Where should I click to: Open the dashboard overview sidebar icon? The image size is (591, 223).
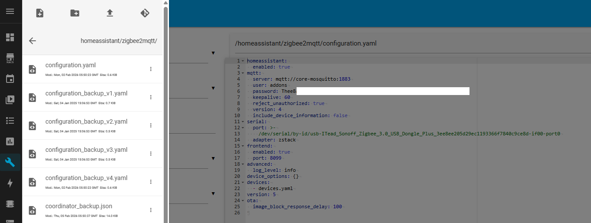[10, 37]
